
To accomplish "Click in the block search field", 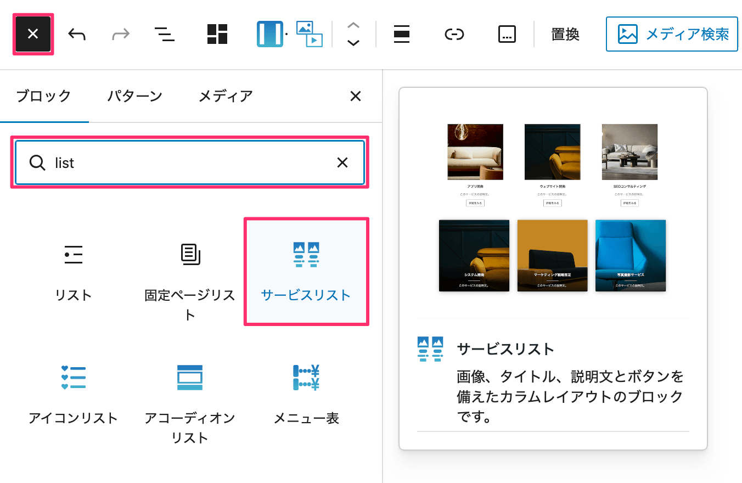I will [187, 162].
